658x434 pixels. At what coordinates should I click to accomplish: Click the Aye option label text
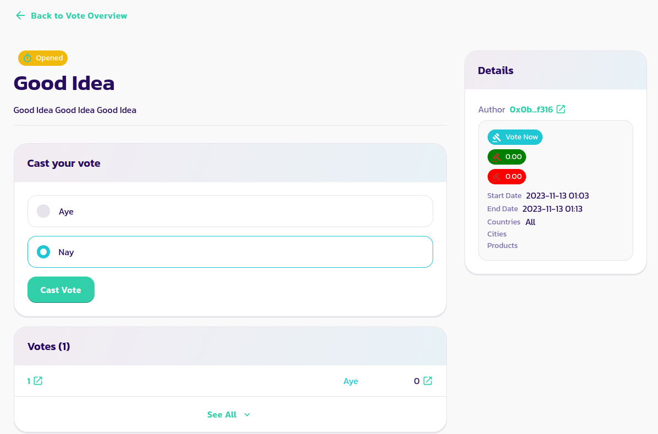(x=66, y=212)
